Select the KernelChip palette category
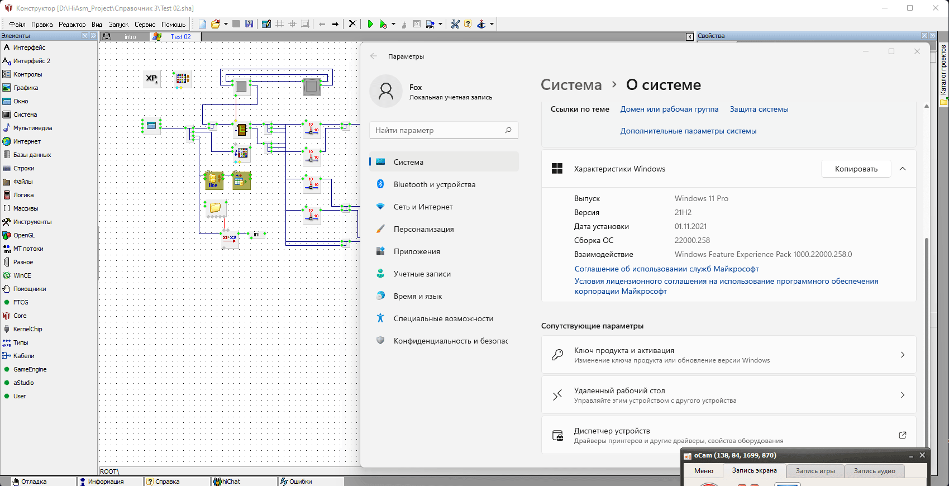 (27, 329)
